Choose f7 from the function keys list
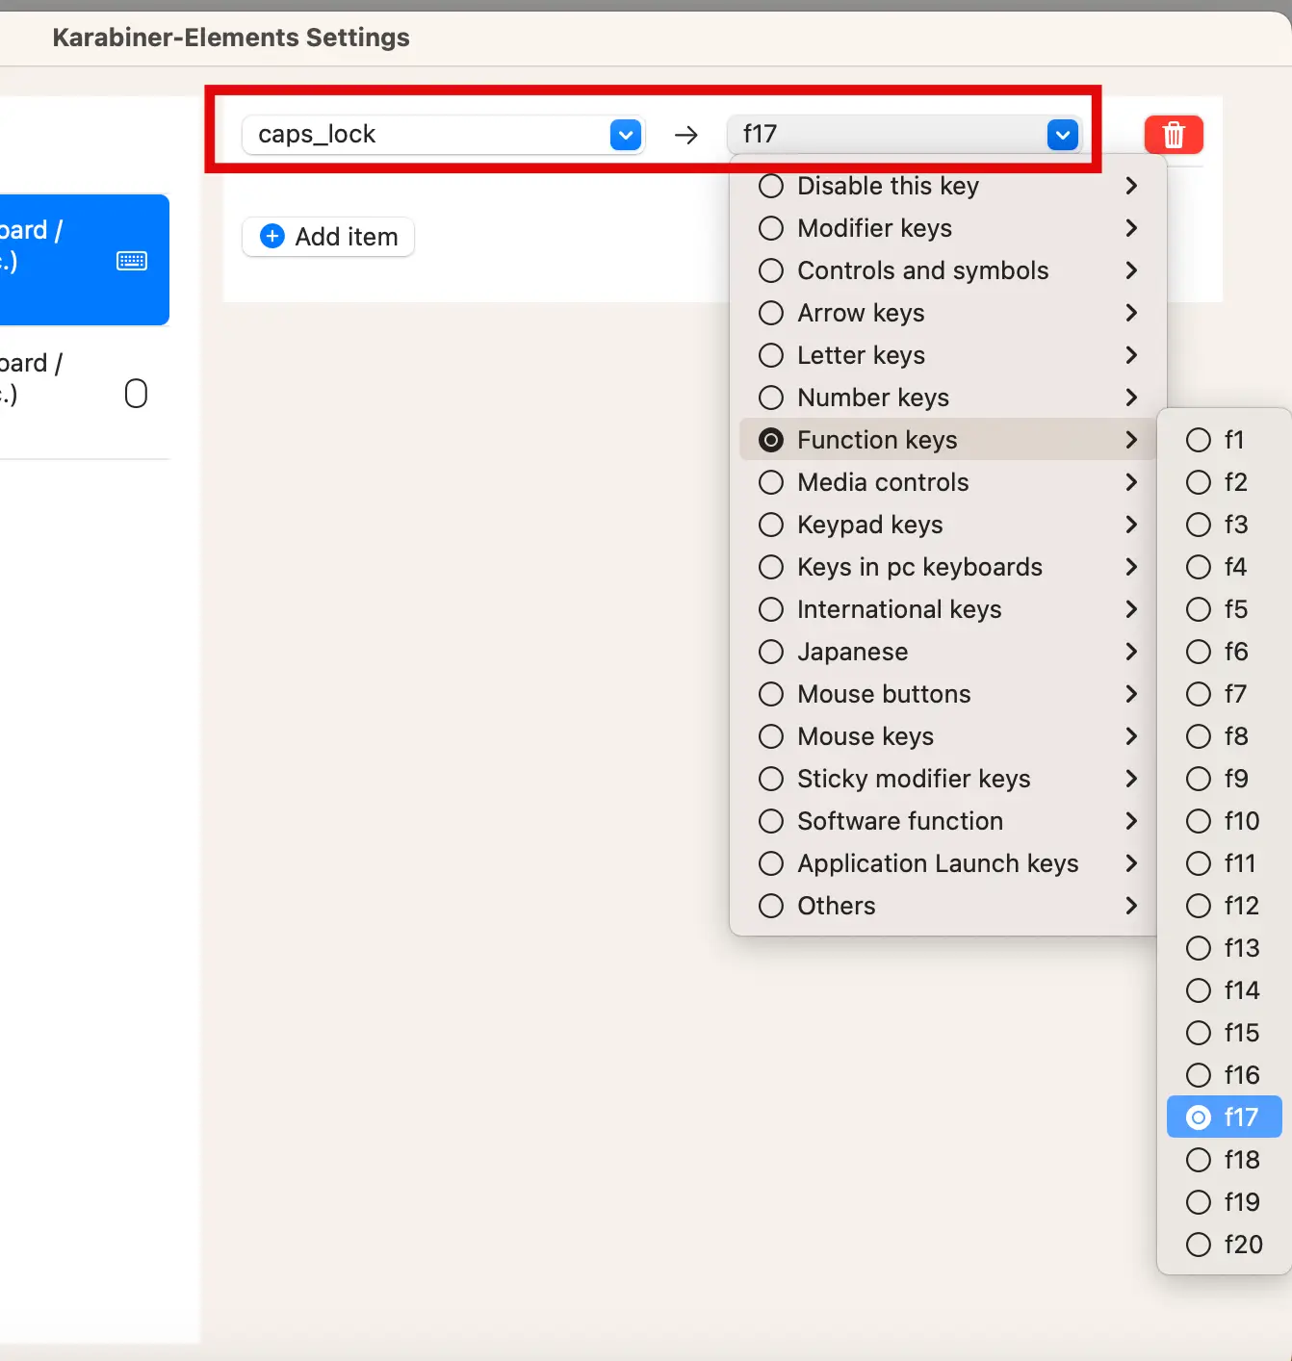This screenshot has width=1292, height=1361. click(1224, 694)
